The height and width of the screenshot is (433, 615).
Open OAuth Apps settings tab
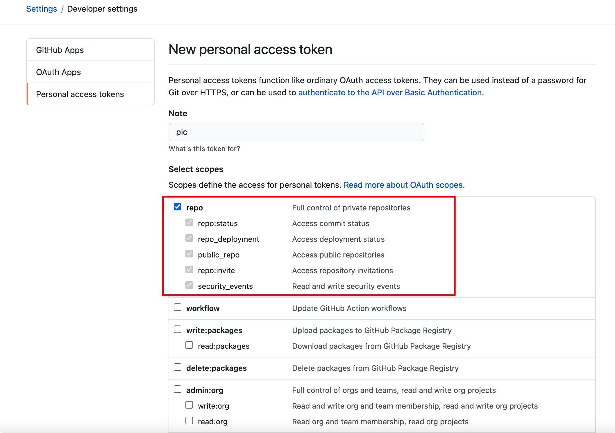(59, 72)
